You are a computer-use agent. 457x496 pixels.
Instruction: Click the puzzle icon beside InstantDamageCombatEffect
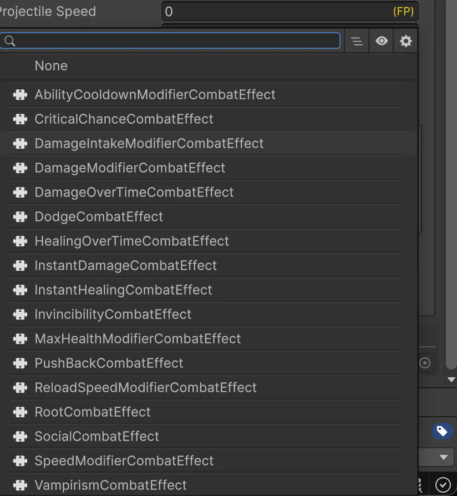tap(20, 265)
